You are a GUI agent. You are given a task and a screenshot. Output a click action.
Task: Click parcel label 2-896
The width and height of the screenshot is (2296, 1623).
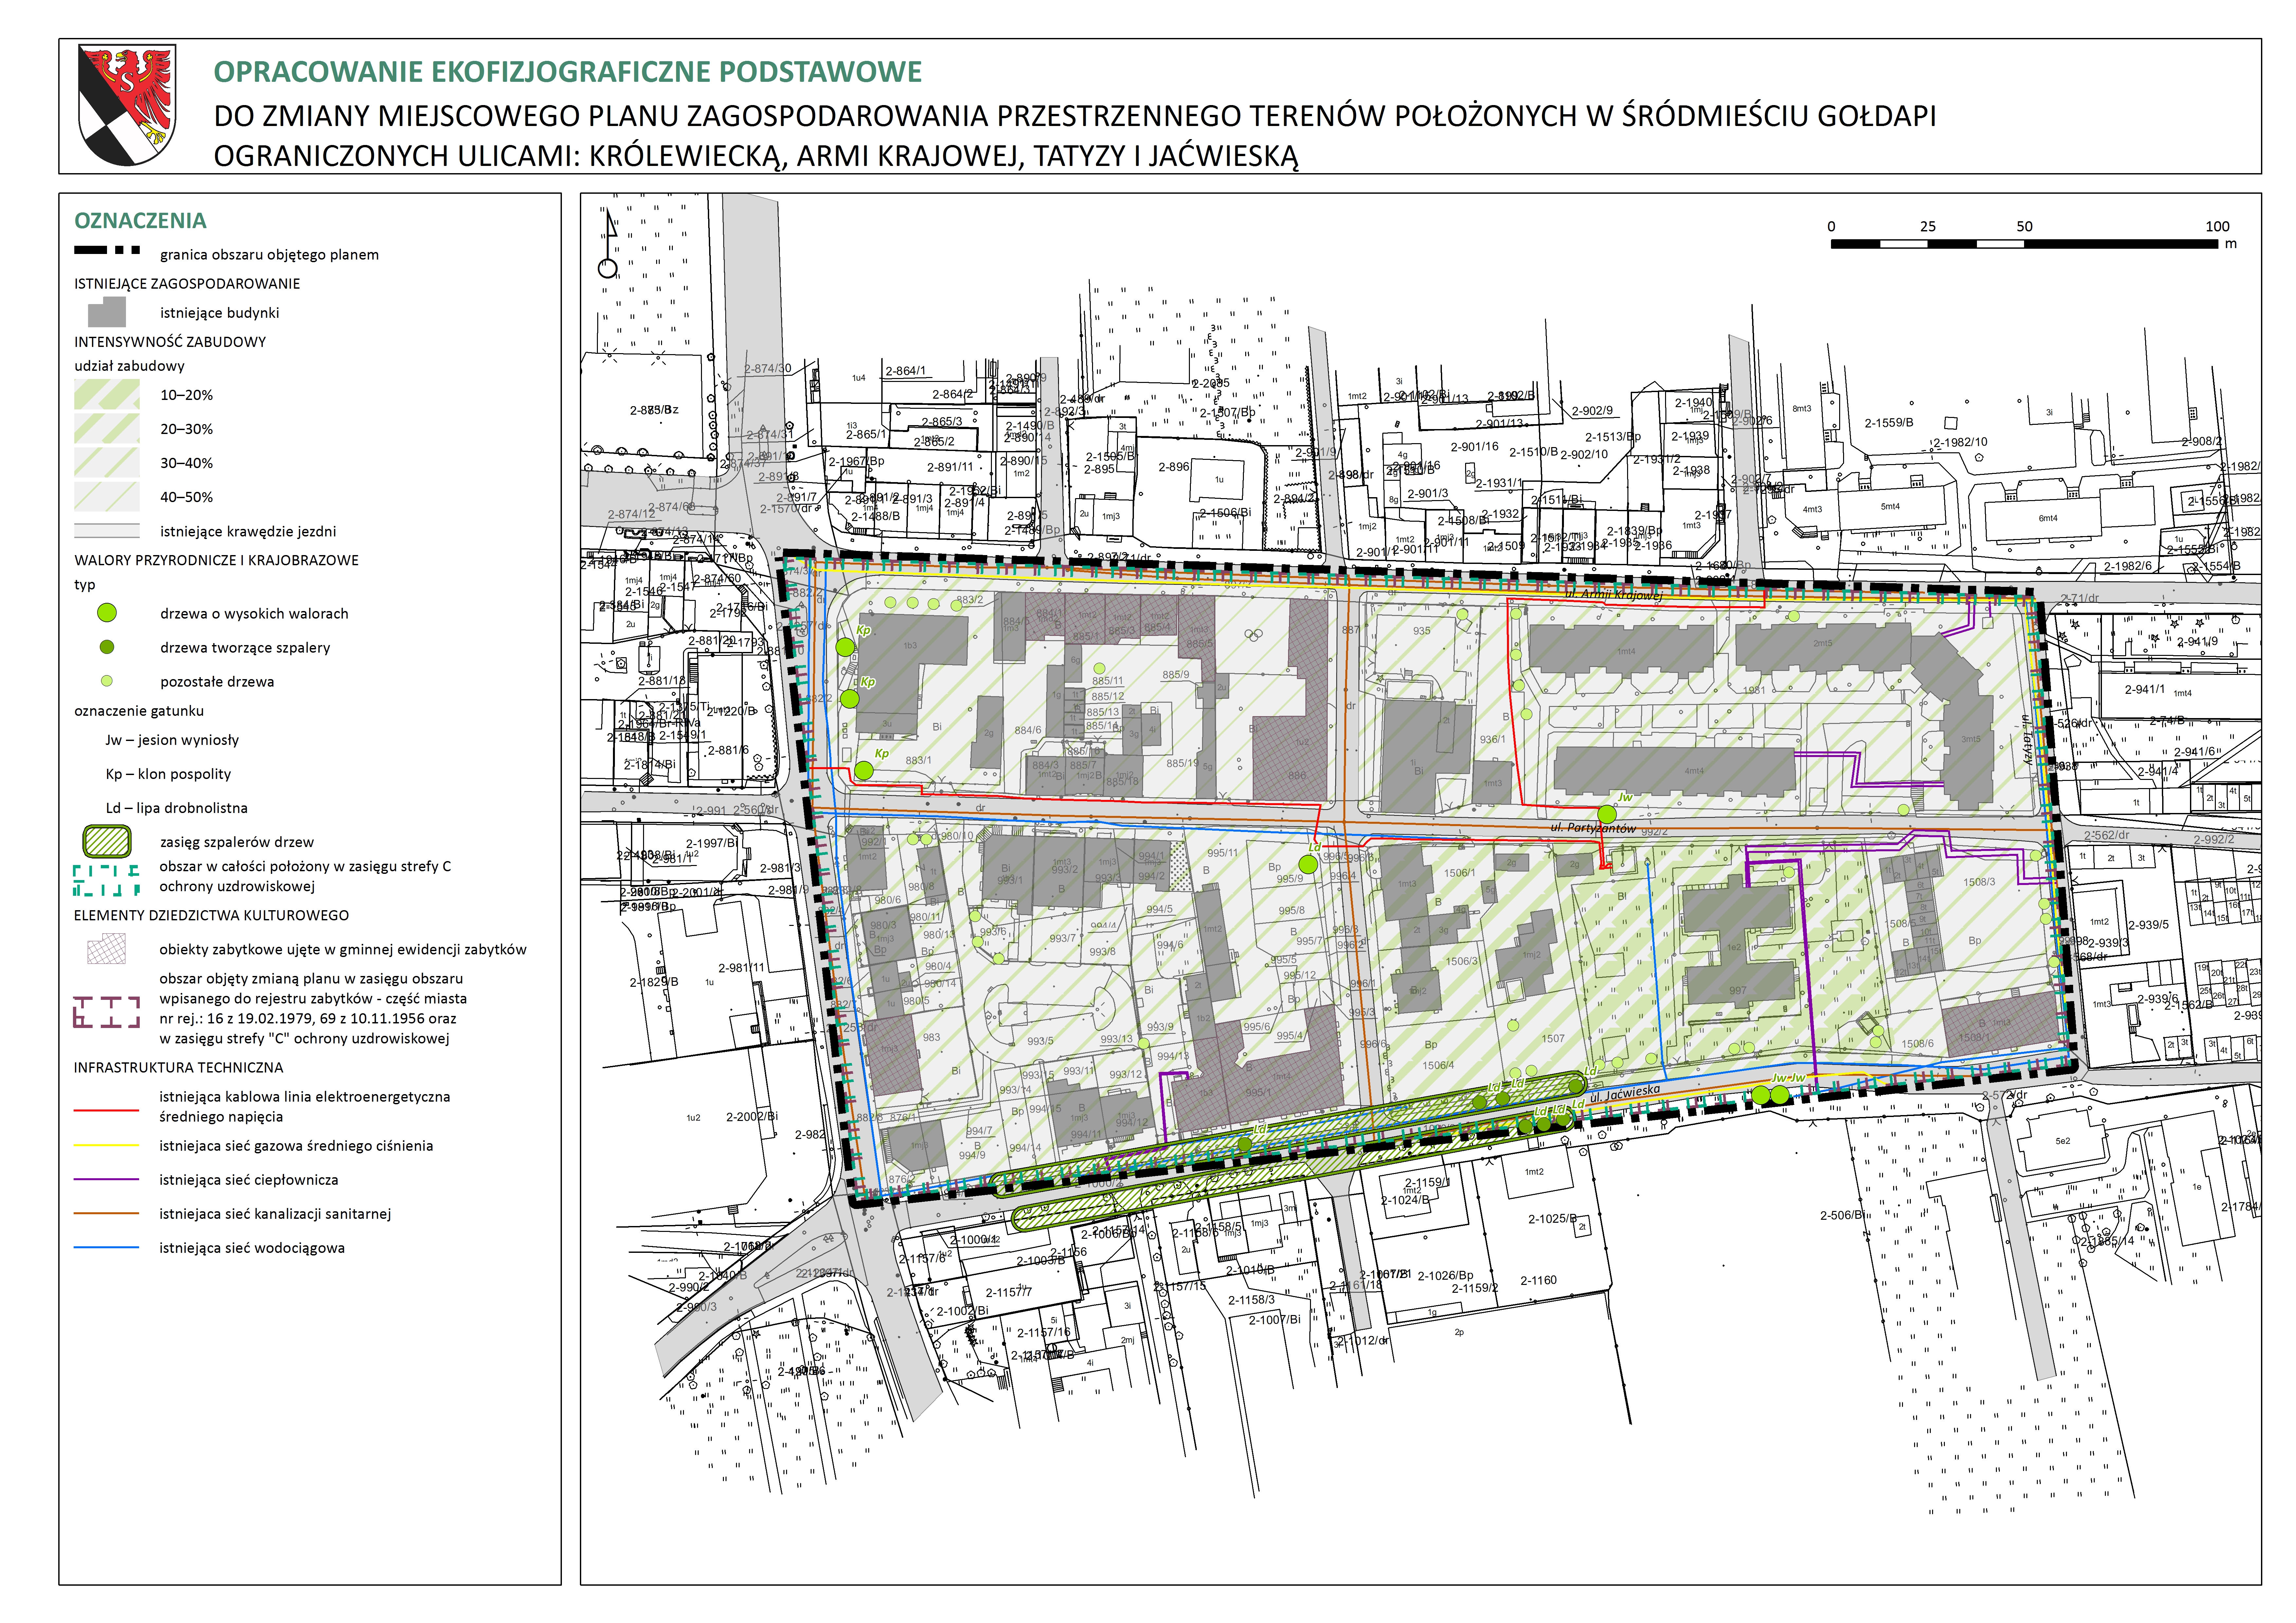(x=1174, y=467)
